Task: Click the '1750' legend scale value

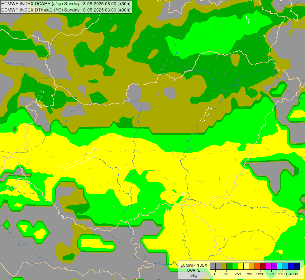Action: [271, 274]
